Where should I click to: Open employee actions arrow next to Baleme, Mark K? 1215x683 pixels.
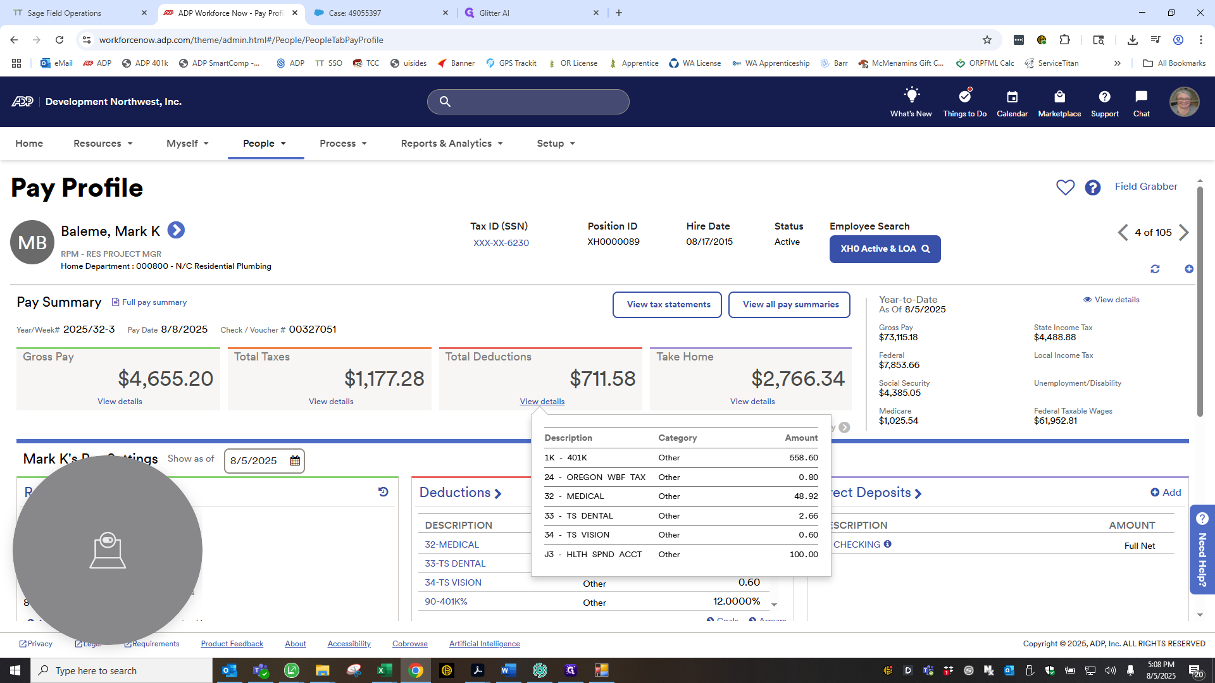tap(176, 230)
